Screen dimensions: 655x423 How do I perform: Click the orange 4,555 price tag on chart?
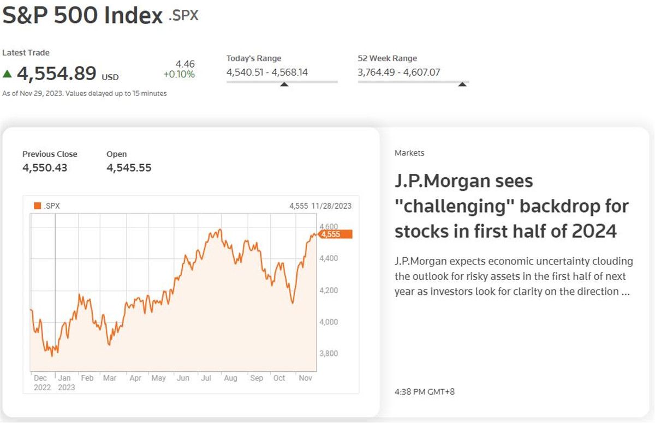[x=335, y=234]
